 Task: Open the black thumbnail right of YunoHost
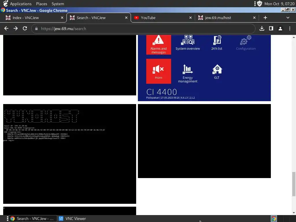click(x=204, y=141)
